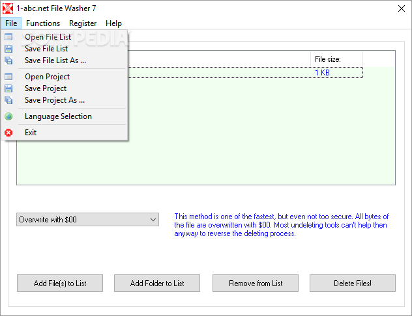Open the Functions menu
The image size is (412, 316).
[43, 23]
